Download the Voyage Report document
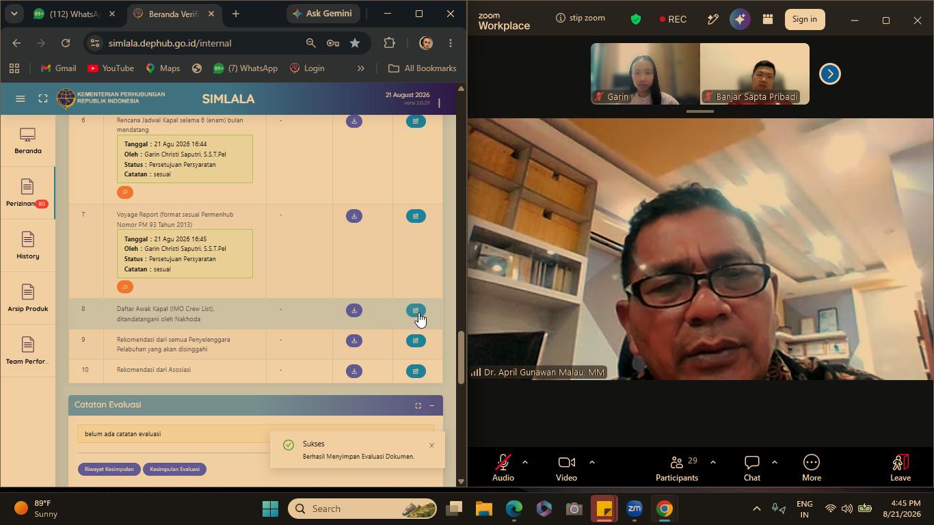This screenshot has height=525, width=934. (x=354, y=216)
